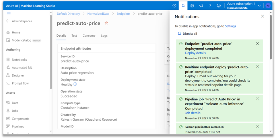Click Dismiss all notifications

187,34
